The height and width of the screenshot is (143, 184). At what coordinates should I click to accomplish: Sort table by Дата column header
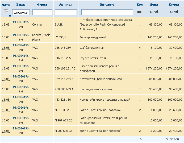(x=6, y=5)
